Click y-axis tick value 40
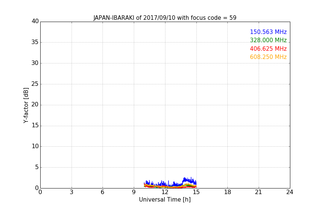Screen dimensions: 322x215 coord(35,21)
